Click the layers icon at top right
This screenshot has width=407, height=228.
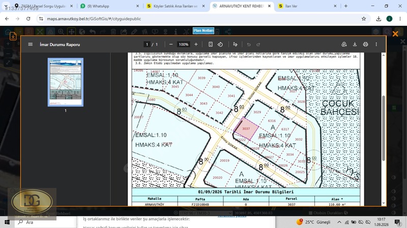point(376,31)
